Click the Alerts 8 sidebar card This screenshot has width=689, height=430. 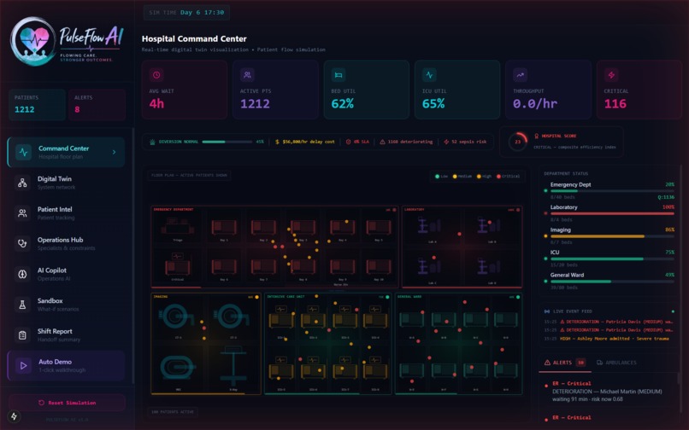pyautogui.click(x=97, y=104)
